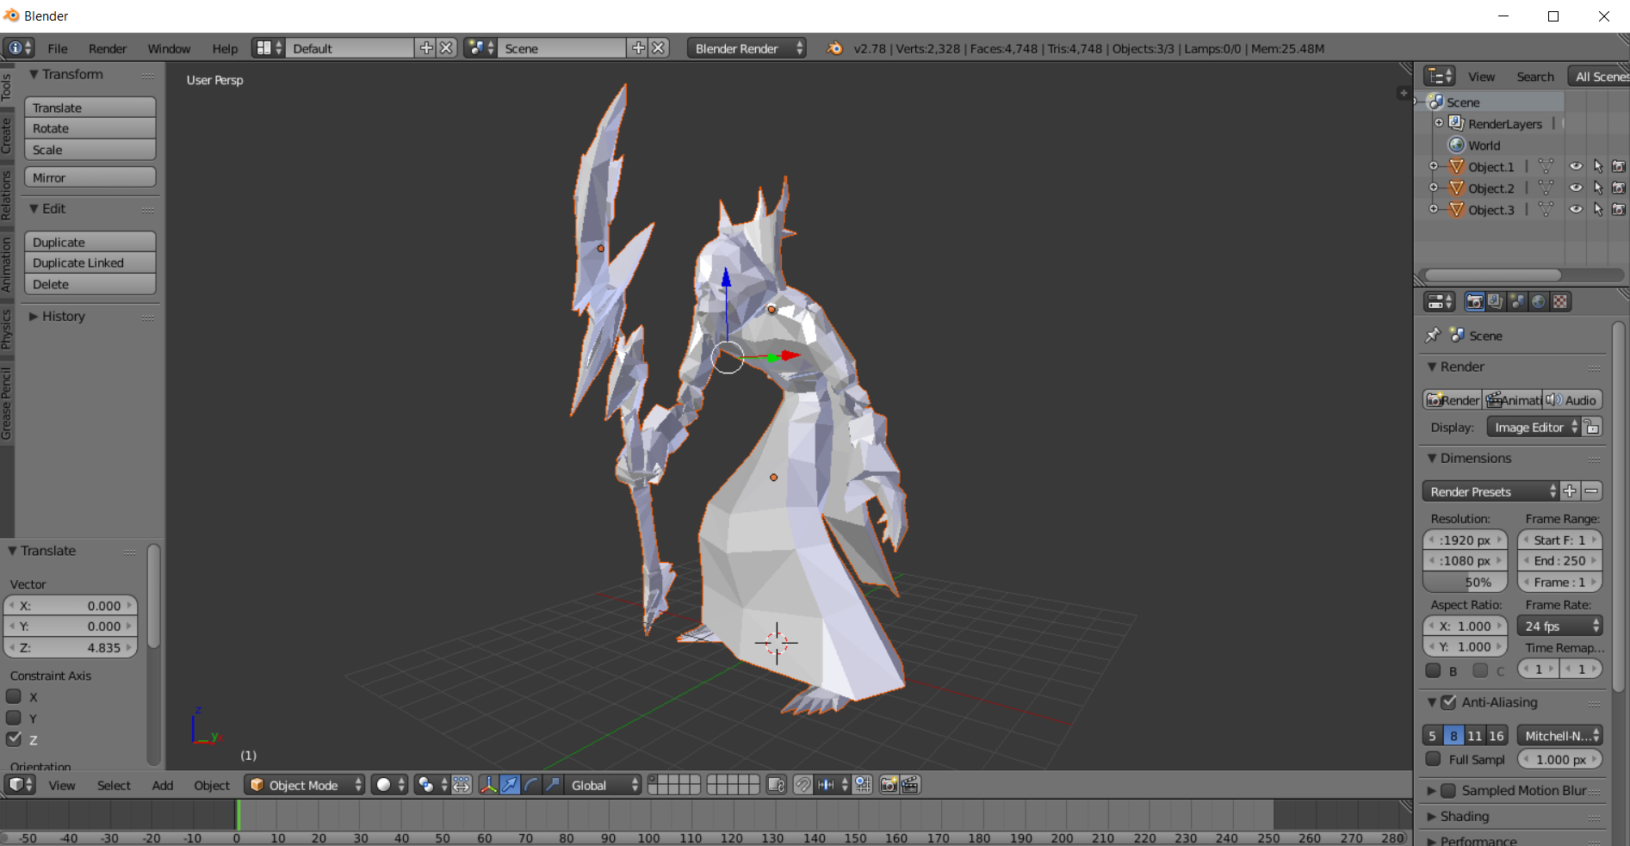The height and width of the screenshot is (846, 1630).
Task: Open the 24 fps frame rate dropdown
Action: coord(1559,626)
